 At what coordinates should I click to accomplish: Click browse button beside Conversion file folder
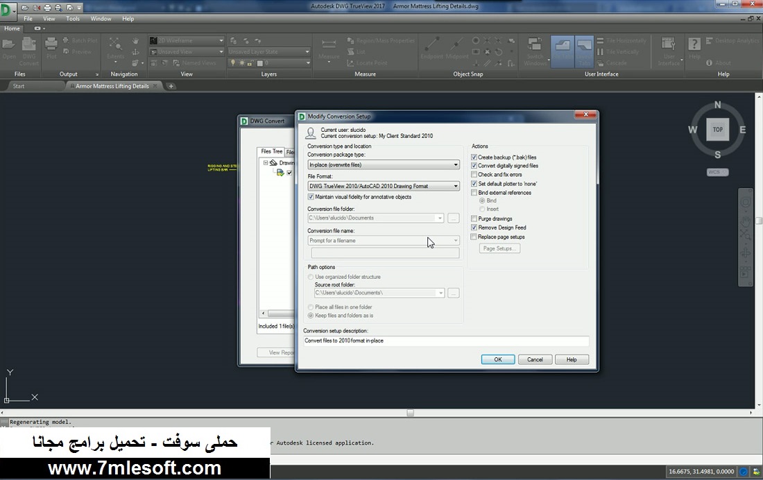[x=453, y=218]
